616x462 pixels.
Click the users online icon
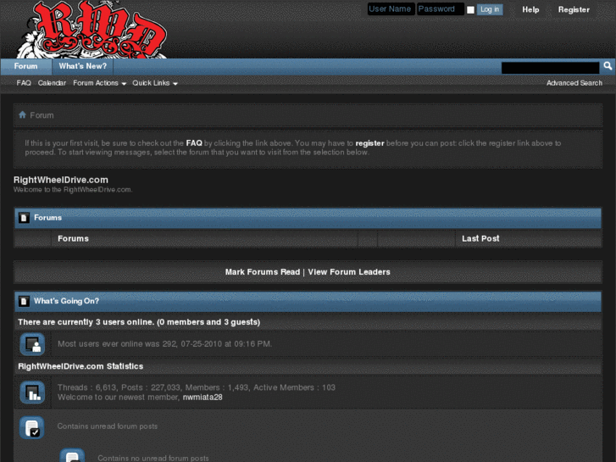point(32,344)
